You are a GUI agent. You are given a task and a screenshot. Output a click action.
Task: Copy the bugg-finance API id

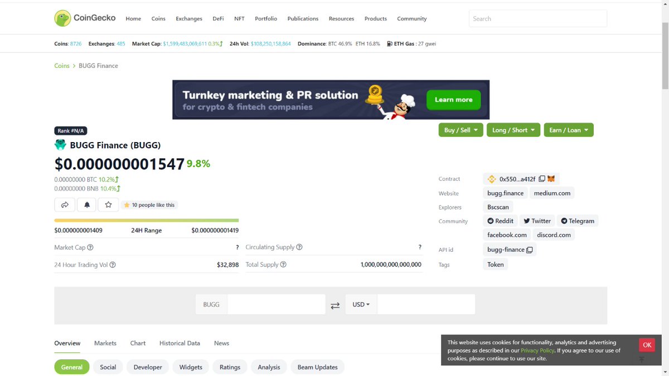coord(530,250)
